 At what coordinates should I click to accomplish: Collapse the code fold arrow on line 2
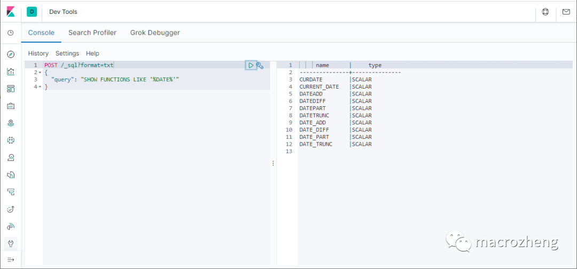coord(39,72)
